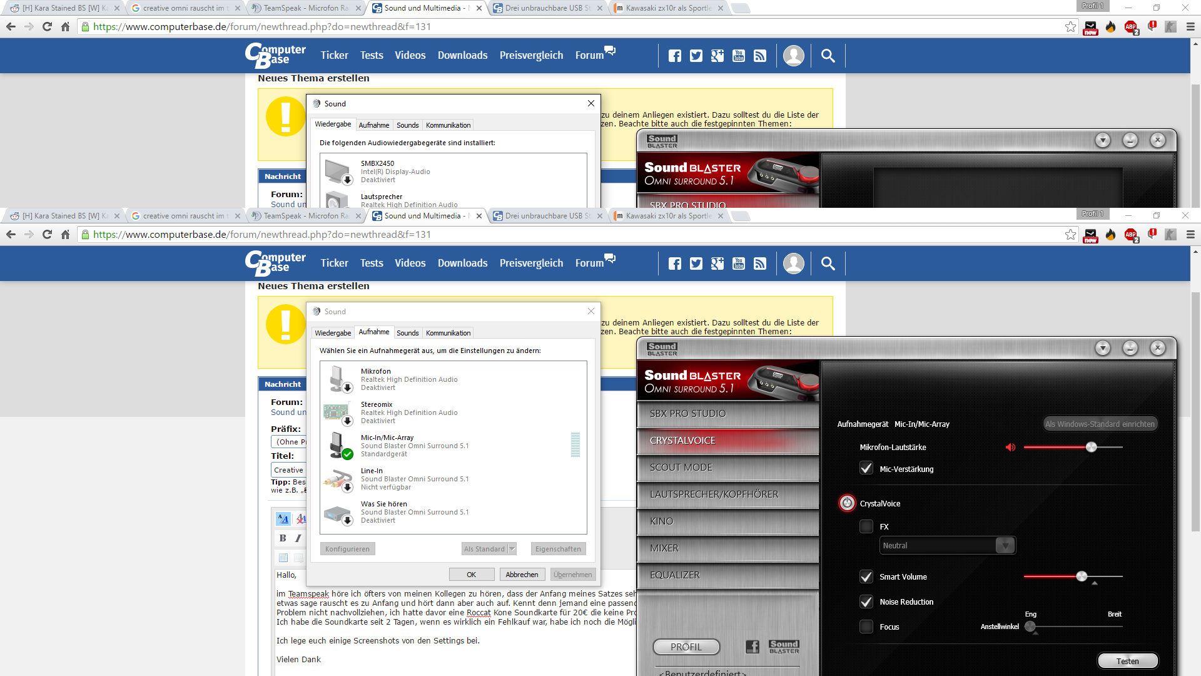
Task: Toggle the CrystalVoice power button
Action: tap(847, 503)
